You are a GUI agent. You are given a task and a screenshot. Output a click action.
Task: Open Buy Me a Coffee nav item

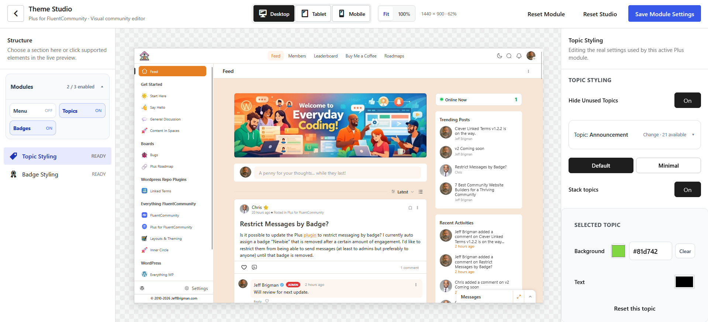[x=361, y=56]
